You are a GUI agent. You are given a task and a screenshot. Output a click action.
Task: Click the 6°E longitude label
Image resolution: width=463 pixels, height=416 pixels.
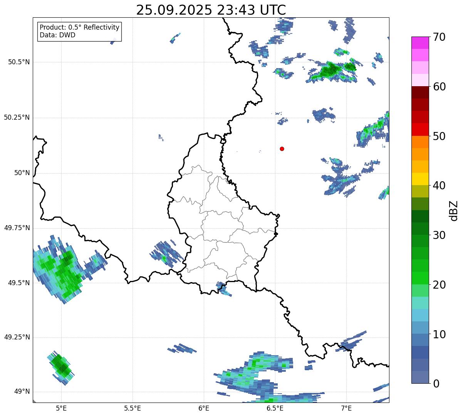[204, 408]
